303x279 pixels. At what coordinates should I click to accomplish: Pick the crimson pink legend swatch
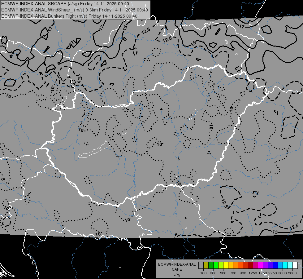click(256, 265)
